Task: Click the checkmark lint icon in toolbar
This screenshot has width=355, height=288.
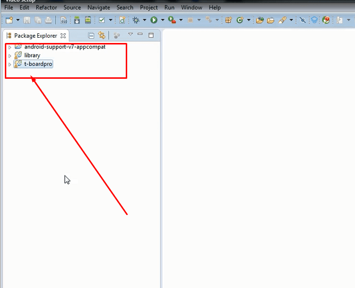Action: tap(102, 20)
